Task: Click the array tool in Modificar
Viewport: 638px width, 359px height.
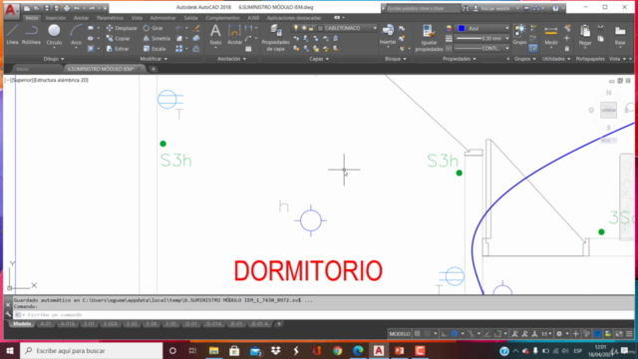Action: 179,49
